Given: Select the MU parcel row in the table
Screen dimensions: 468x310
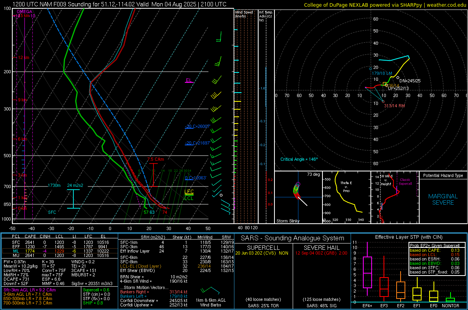Looking at the screenshot, I should click(x=59, y=255).
